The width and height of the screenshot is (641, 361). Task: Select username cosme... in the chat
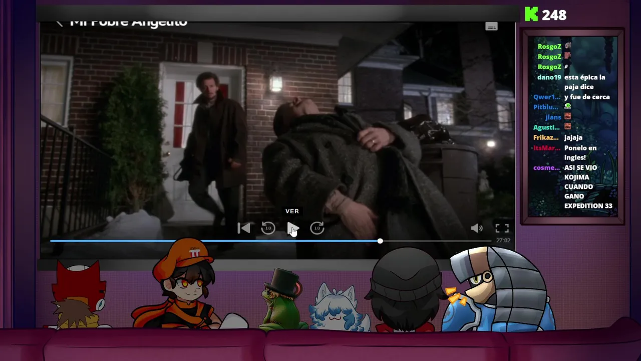[x=546, y=167]
